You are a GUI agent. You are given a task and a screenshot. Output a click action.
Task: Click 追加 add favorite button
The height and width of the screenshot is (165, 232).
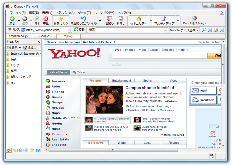[29, 48]
